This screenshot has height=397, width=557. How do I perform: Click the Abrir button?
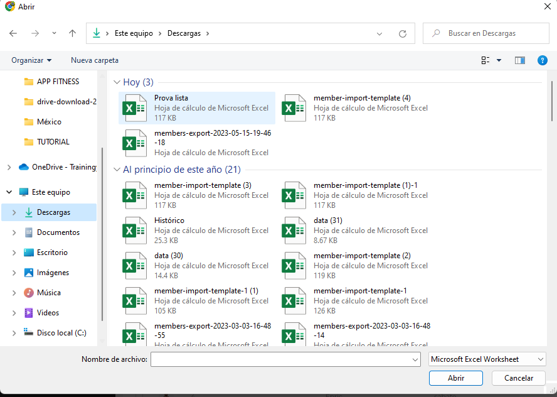coord(456,378)
